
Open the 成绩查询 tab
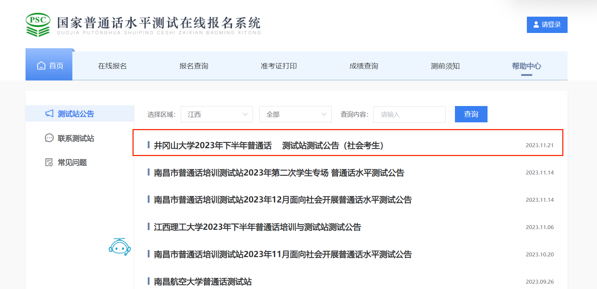364,66
